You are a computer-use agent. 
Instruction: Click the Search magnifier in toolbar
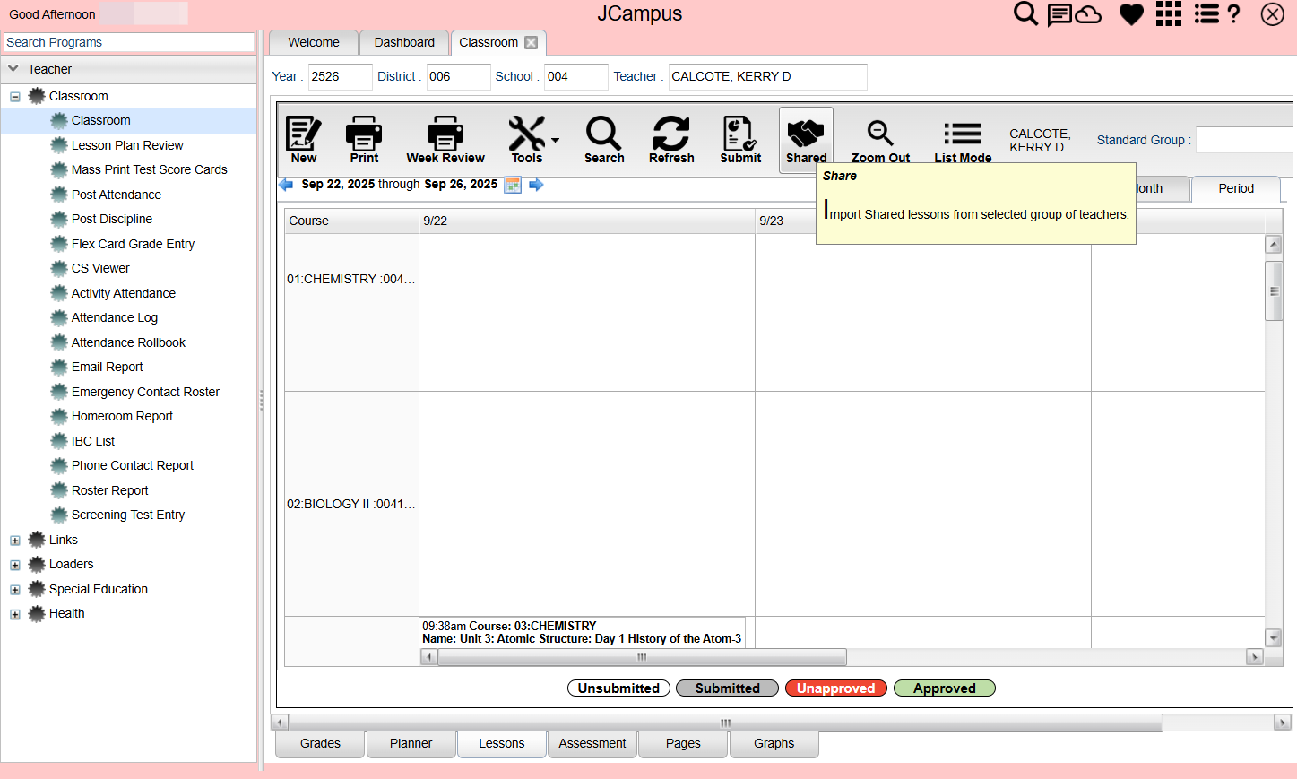point(604,139)
